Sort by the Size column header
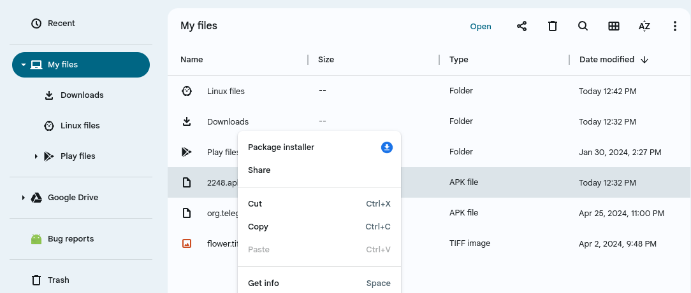 [x=326, y=59]
